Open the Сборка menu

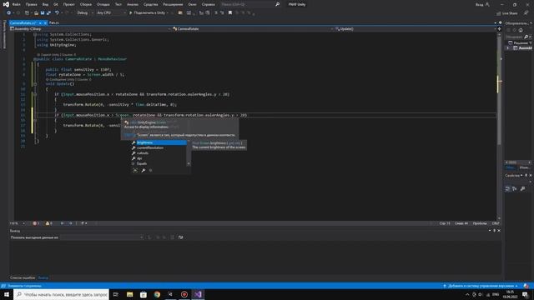point(86,4)
